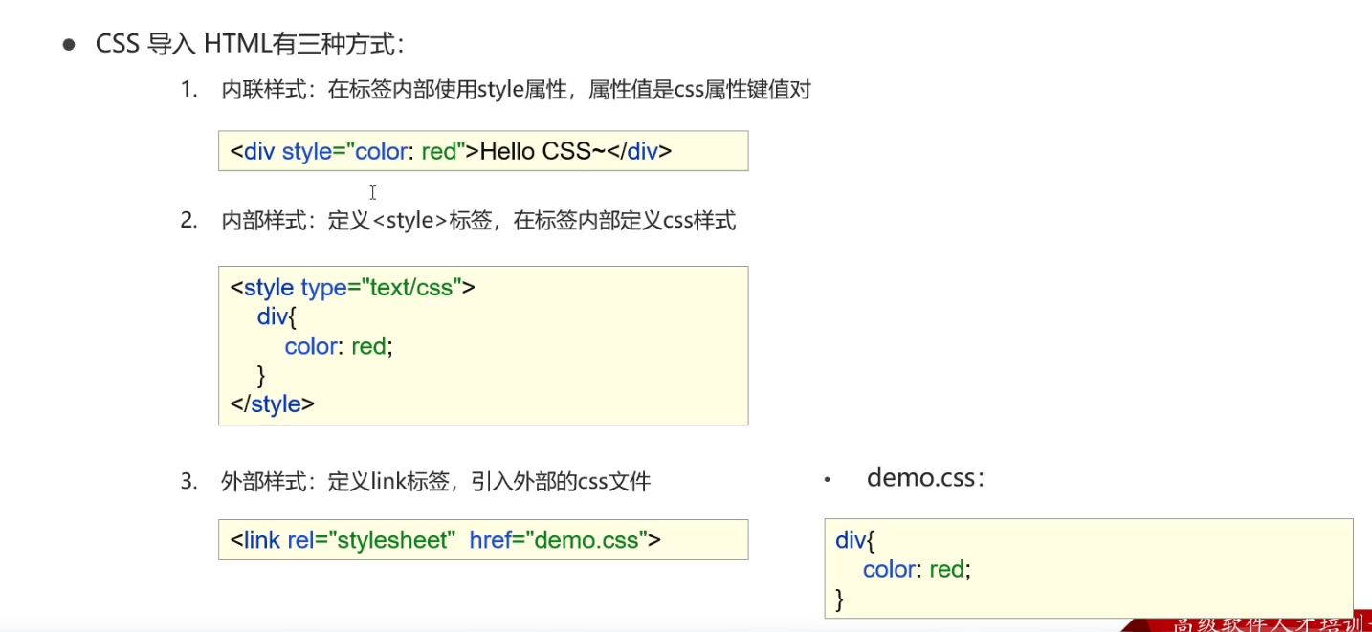Click the closing </style> tag
The width and height of the screenshot is (1372, 632).
[x=273, y=404]
